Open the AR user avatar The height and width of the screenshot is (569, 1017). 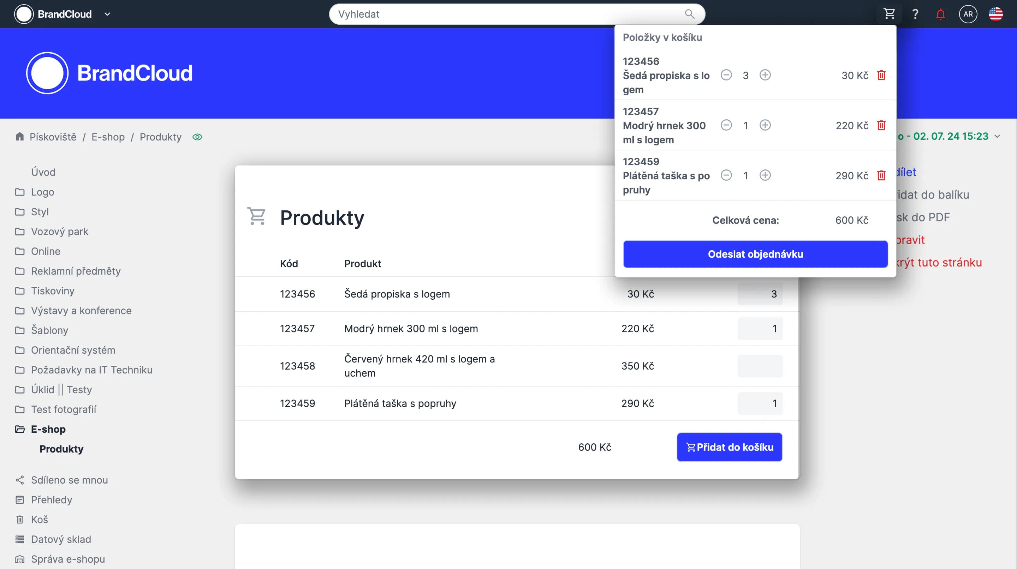[968, 14]
